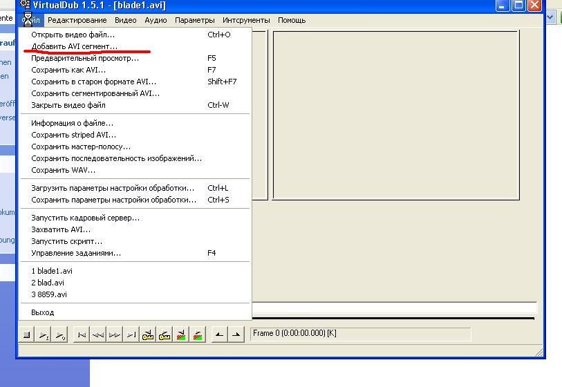Choose Сохранить параметры настройки обработки…
Viewport: 562px width, 387px height.
(x=135, y=200)
